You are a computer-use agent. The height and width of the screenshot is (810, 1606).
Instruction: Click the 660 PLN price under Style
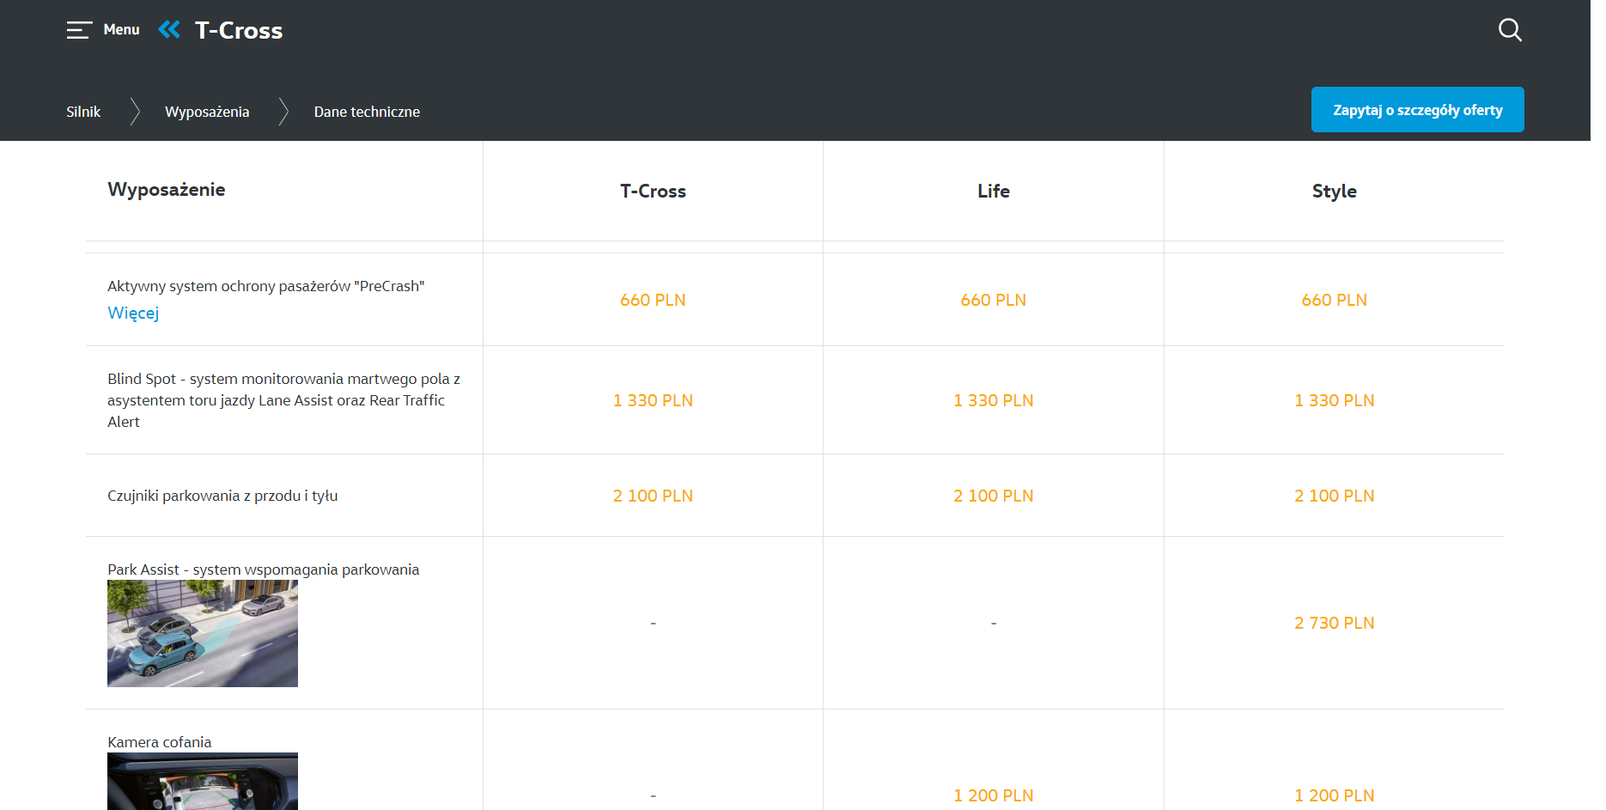click(1334, 300)
